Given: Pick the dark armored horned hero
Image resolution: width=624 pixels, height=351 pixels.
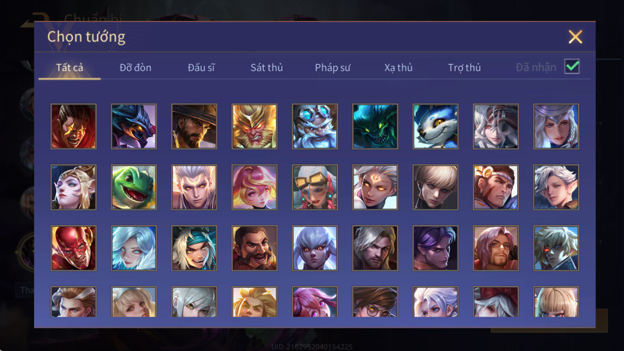Looking at the screenshot, I should click(134, 126).
